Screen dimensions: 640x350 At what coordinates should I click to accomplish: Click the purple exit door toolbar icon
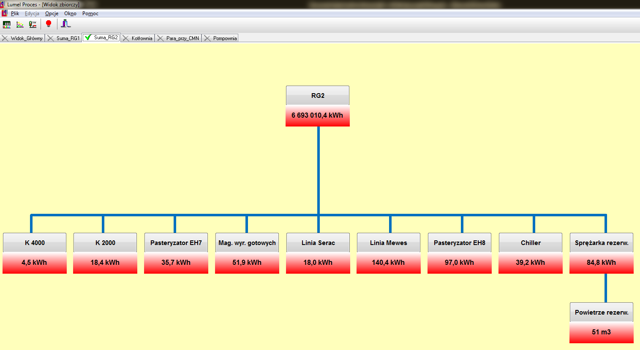[65, 24]
